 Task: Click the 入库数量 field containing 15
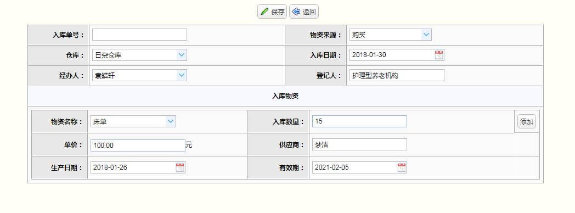click(x=359, y=121)
